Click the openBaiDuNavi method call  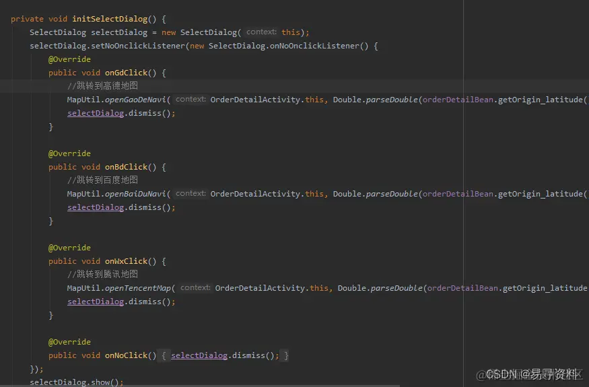[x=135, y=194]
